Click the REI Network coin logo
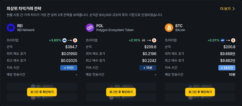The width and height of the screenshot is (242, 106). click(11, 28)
